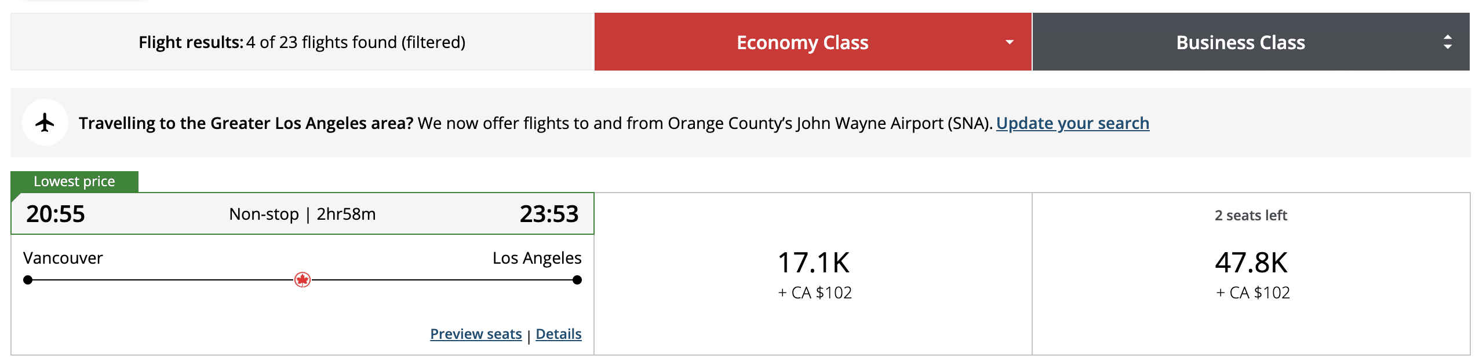The height and width of the screenshot is (362, 1479).
Task: Follow the "Update your search" link
Action: 1072,123
